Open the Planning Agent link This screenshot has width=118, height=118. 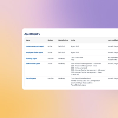click(31, 59)
